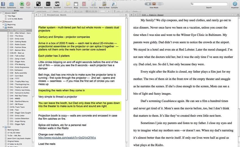
Task: Select To Do - AAL Rev. item
Action: tap(14, 135)
